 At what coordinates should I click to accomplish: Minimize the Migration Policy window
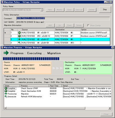coord(105,2)
